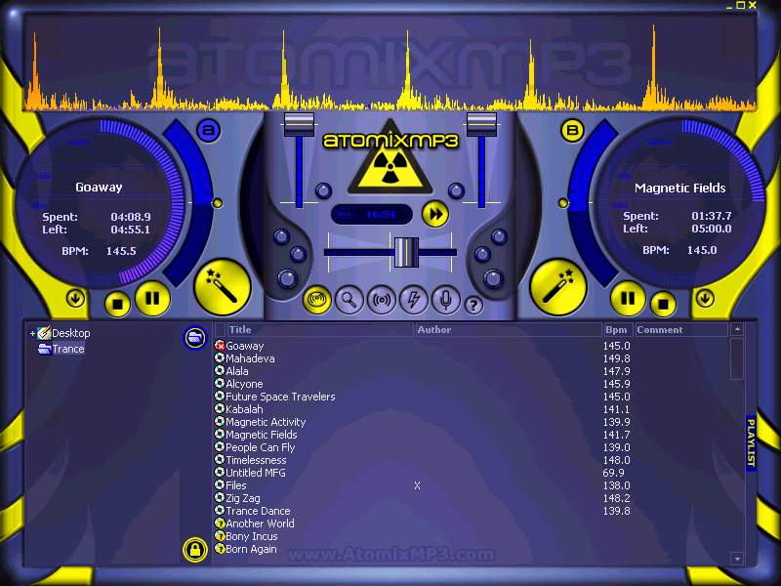Viewport: 781px width, 586px height.
Task: Click the yellow disc icon below the crossfader
Action: 317,300
